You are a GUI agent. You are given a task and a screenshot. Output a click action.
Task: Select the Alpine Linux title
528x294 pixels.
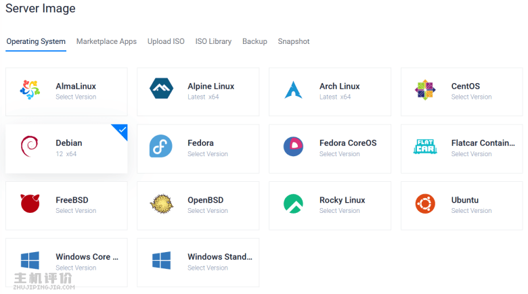(211, 87)
